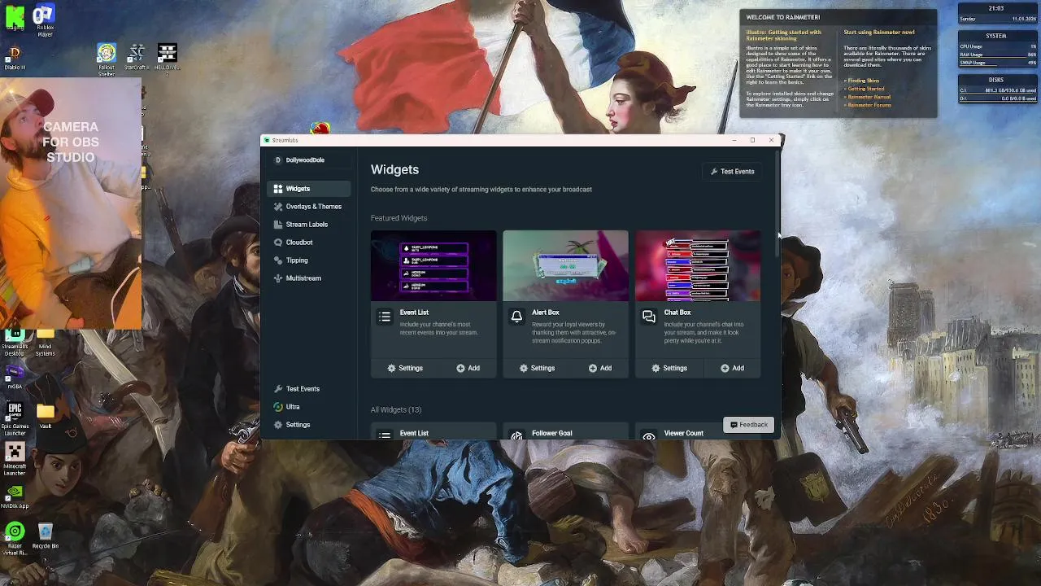
Task: Open Settings for the Alert Box widget
Action: (x=537, y=368)
